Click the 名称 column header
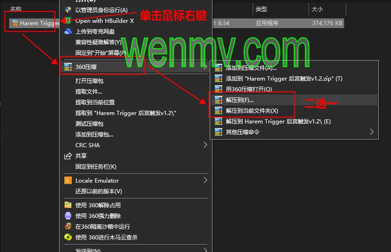391x252 pixels. pyautogui.click(x=16, y=9)
